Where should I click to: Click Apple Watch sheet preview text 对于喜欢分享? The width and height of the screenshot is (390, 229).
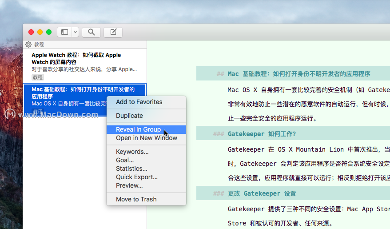coord(84,69)
